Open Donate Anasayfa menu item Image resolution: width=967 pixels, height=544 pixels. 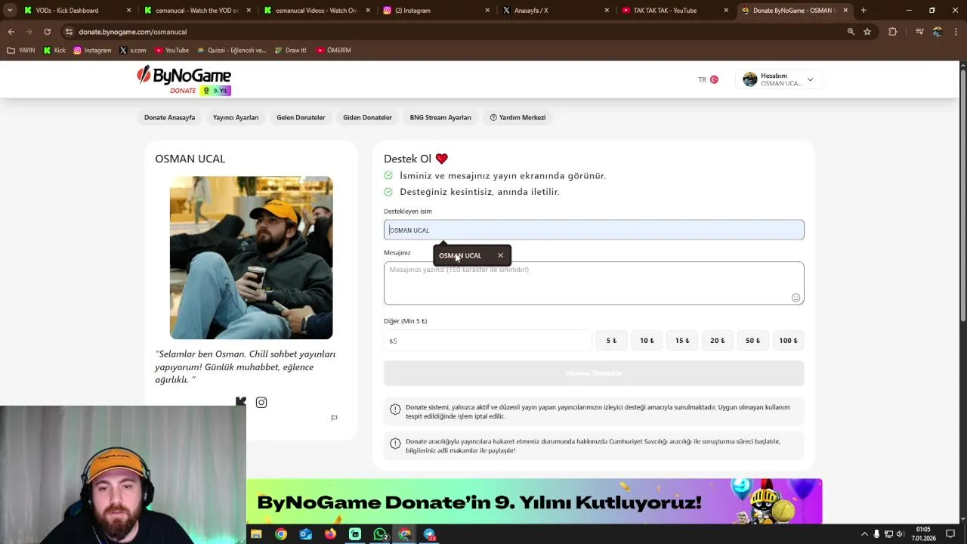[x=169, y=117]
